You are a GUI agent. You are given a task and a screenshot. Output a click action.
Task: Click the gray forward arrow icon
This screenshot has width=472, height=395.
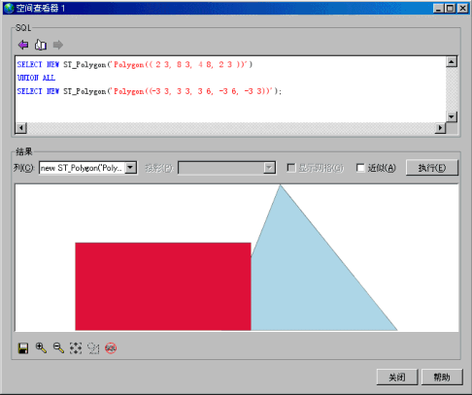tap(58, 45)
